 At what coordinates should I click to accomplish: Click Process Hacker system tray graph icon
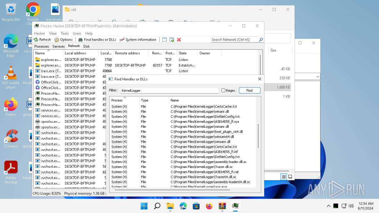click(335, 206)
